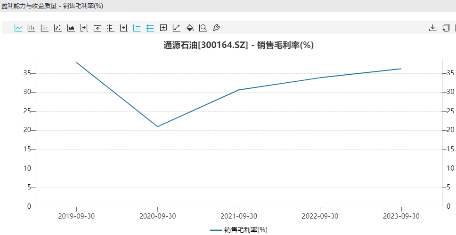Toggle the highlighted horizontal gridlines icon
Image resolution: width=456 pixels, height=235 pixels.
150,28
